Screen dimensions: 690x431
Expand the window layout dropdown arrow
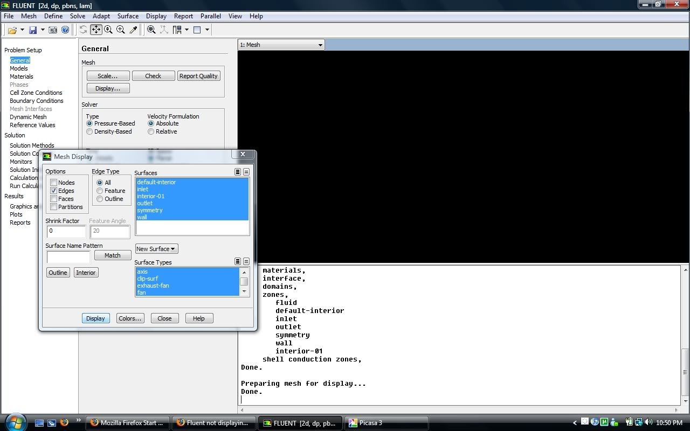187,30
